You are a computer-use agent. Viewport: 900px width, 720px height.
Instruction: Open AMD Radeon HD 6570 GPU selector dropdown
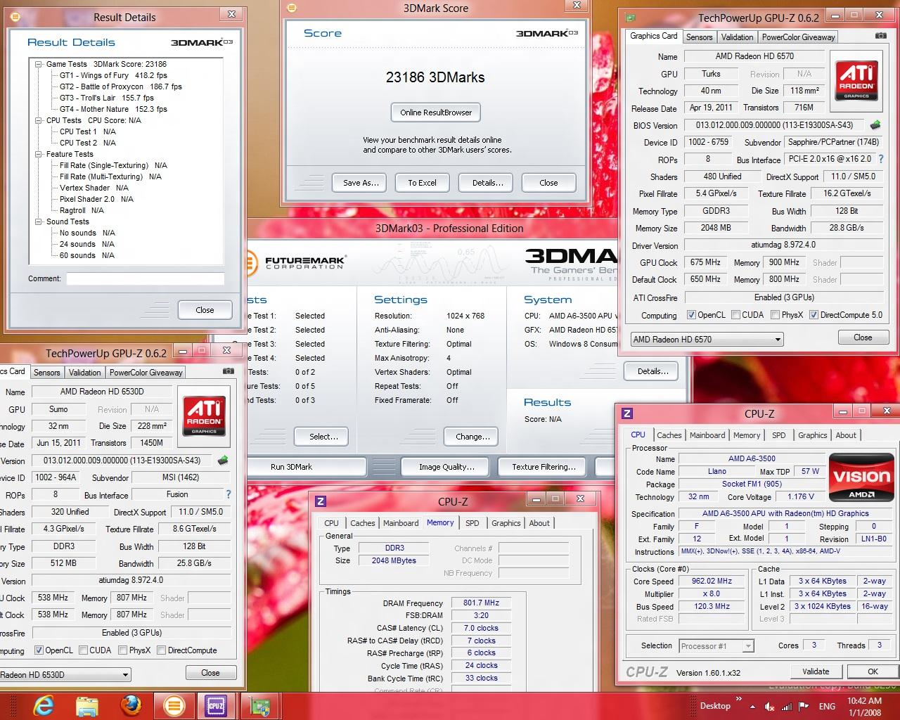click(x=707, y=339)
